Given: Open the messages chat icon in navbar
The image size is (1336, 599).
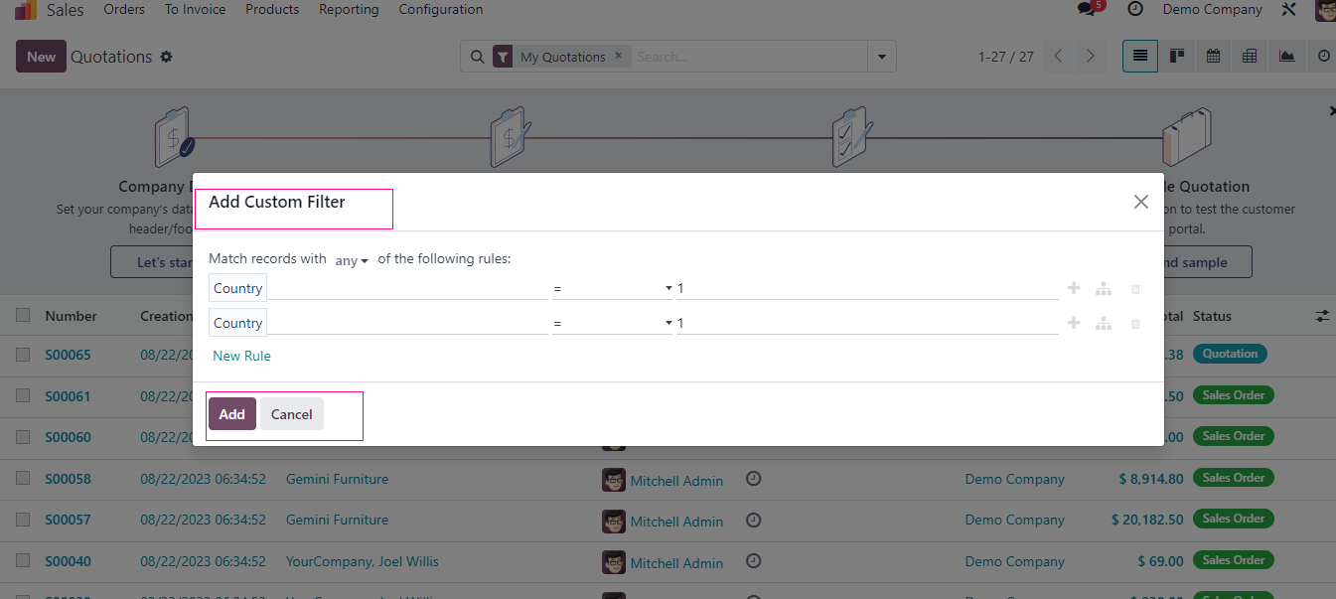Looking at the screenshot, I should (1087, 10).
